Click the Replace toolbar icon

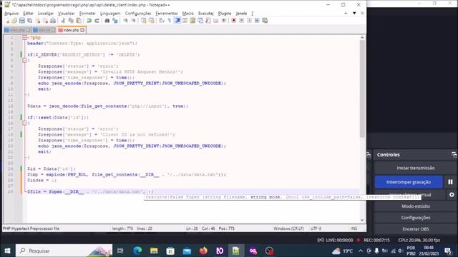(x=114, y=21)
